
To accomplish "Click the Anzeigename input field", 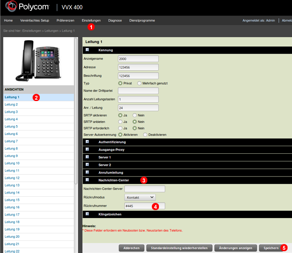I will [x=138, y=59].
